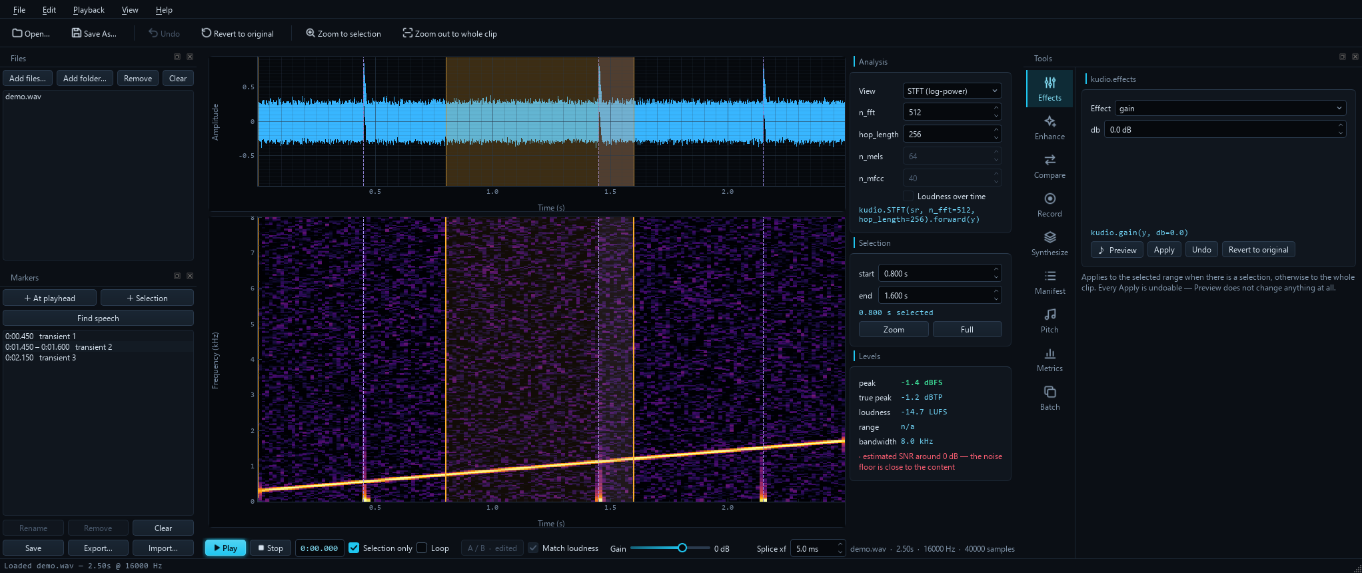
Task: Show the Metrics tool
Action: click(x=1049, y=359)
